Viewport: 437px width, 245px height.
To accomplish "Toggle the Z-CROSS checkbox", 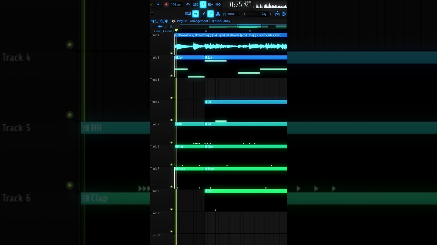I will 162,31.
